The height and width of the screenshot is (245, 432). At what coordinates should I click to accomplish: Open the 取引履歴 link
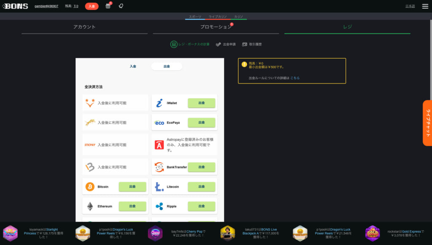pyautogui.click(x=255, y=44)
